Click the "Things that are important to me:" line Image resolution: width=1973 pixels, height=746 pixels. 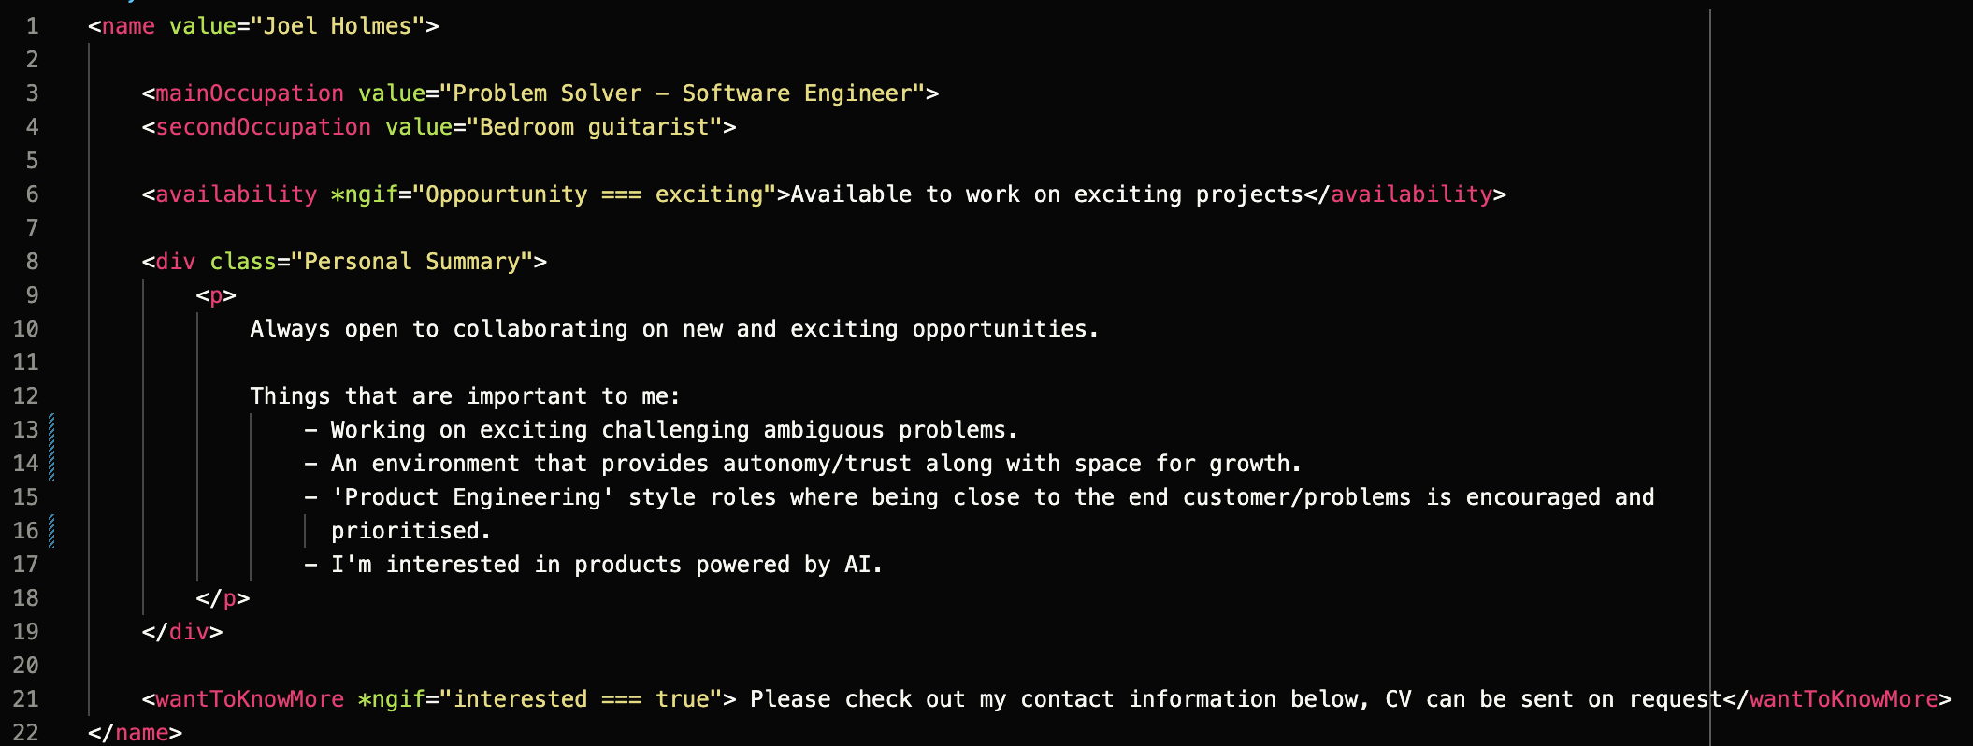(x=465, y=396)
